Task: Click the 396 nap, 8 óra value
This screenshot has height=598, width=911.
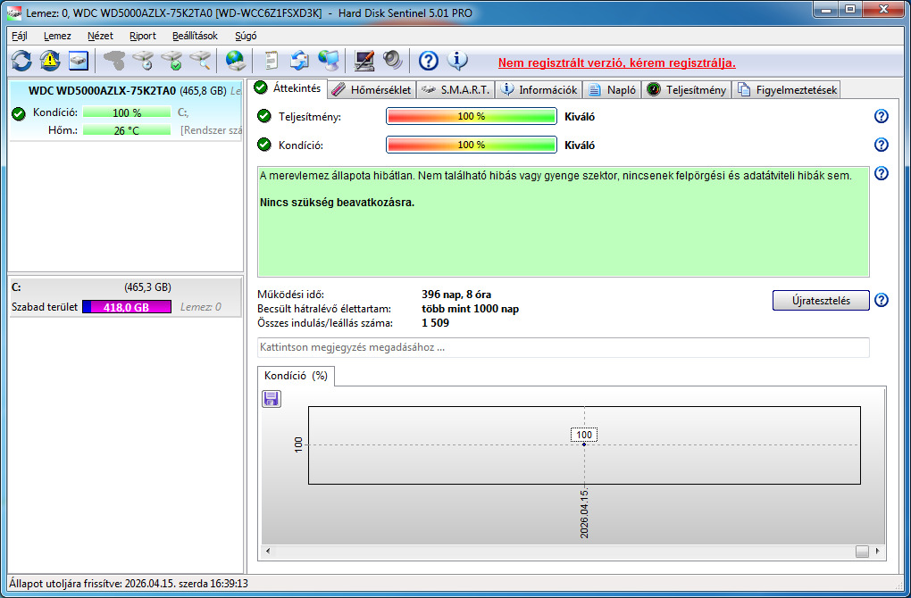Action: pyautogui.click(x=456, y=295)
